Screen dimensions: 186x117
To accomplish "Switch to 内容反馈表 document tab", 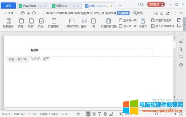I will point(33,6).
